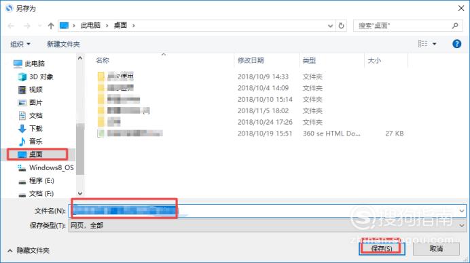Click 此电脑 in address breadcrumb

coord(90,26)
